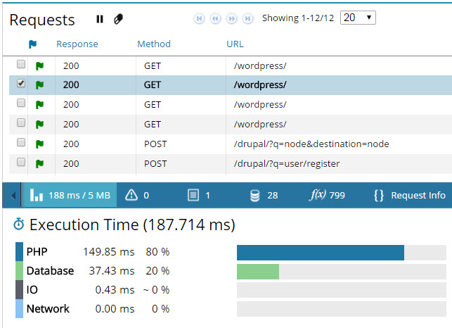Switch to the f(x) functions tab showing 799
The height and width of the screenshot is (328, 452).
coord(328,195)
